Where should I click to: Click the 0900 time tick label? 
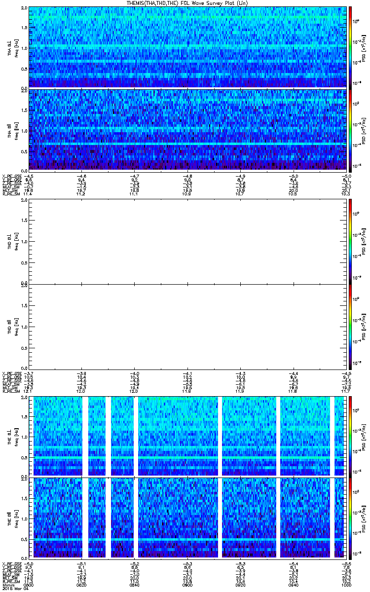187,585
